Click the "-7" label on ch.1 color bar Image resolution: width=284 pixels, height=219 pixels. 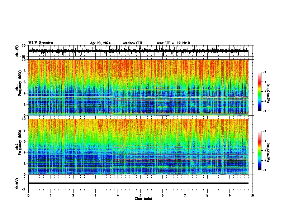coord(264,111)
